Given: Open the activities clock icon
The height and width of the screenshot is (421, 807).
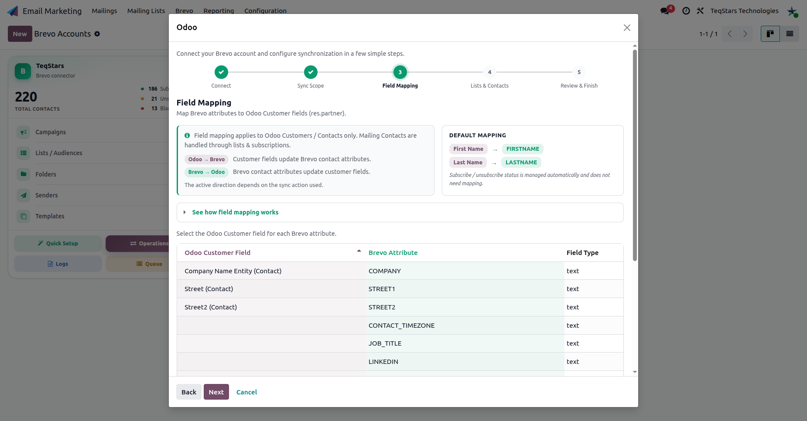Looking at the screenshot, I should [x=686, y=11].
